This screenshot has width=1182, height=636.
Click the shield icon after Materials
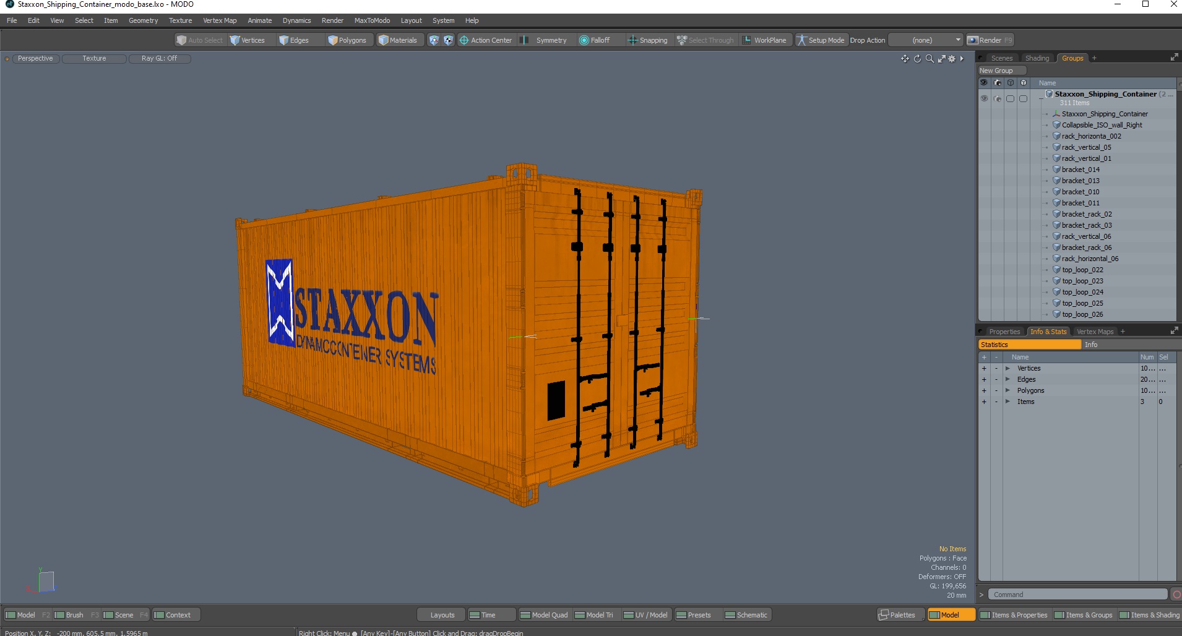[x=434, y=40]
